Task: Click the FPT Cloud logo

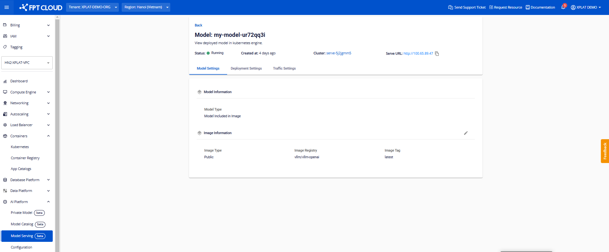Action: pyautogui.click(x=41, y=7)
